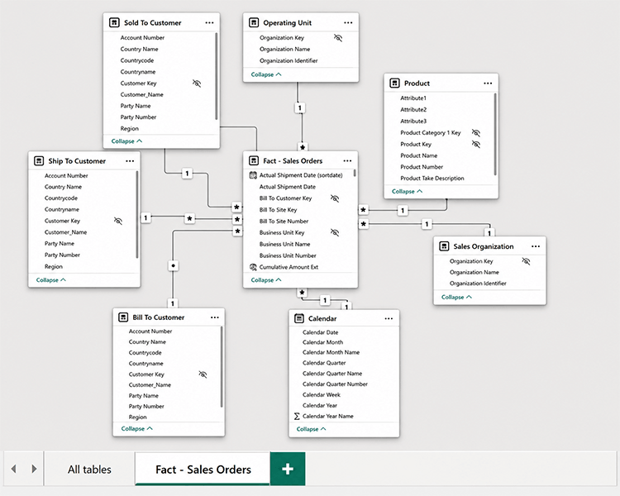
Task: Click the Calendar table icon
Action: [x=299, y=318]
